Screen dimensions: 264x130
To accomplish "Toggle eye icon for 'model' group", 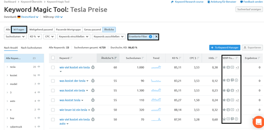I will pos(39,84).
